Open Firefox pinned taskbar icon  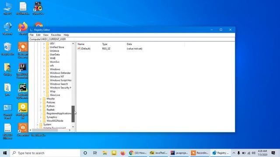[x=122, y=153]
